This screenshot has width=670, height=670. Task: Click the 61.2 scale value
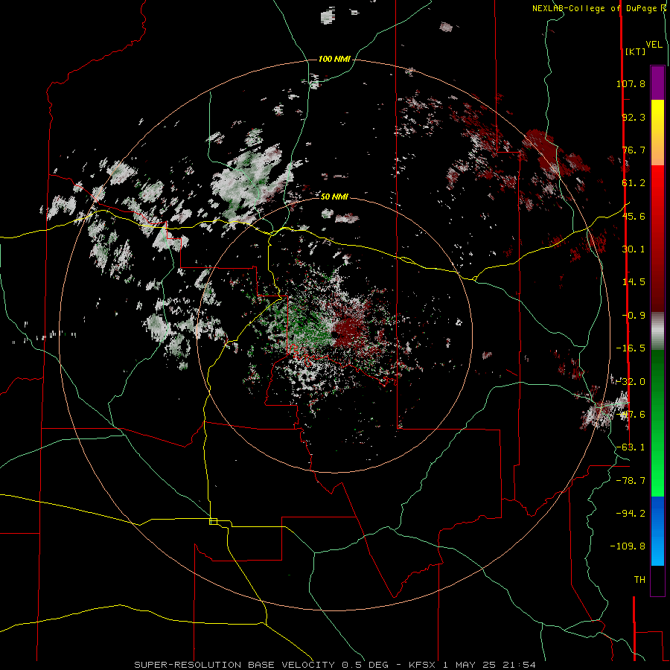(x=634, y=183)
